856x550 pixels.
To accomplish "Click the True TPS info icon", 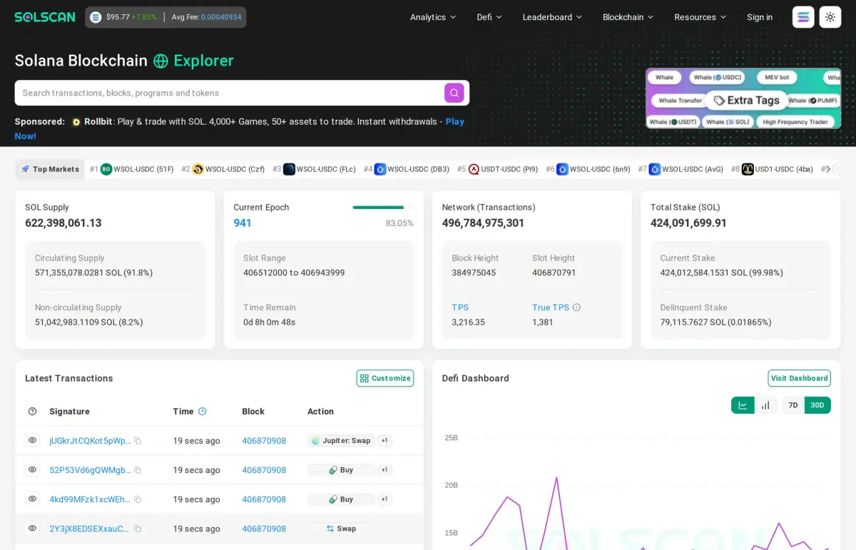I will pos(576,307).
